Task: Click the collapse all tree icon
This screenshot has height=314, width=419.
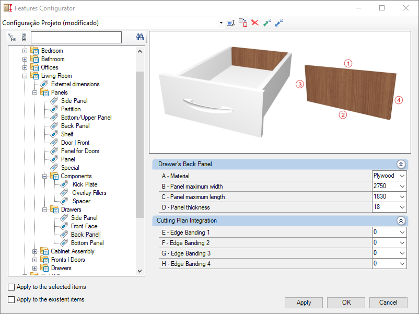Action: 24,37
